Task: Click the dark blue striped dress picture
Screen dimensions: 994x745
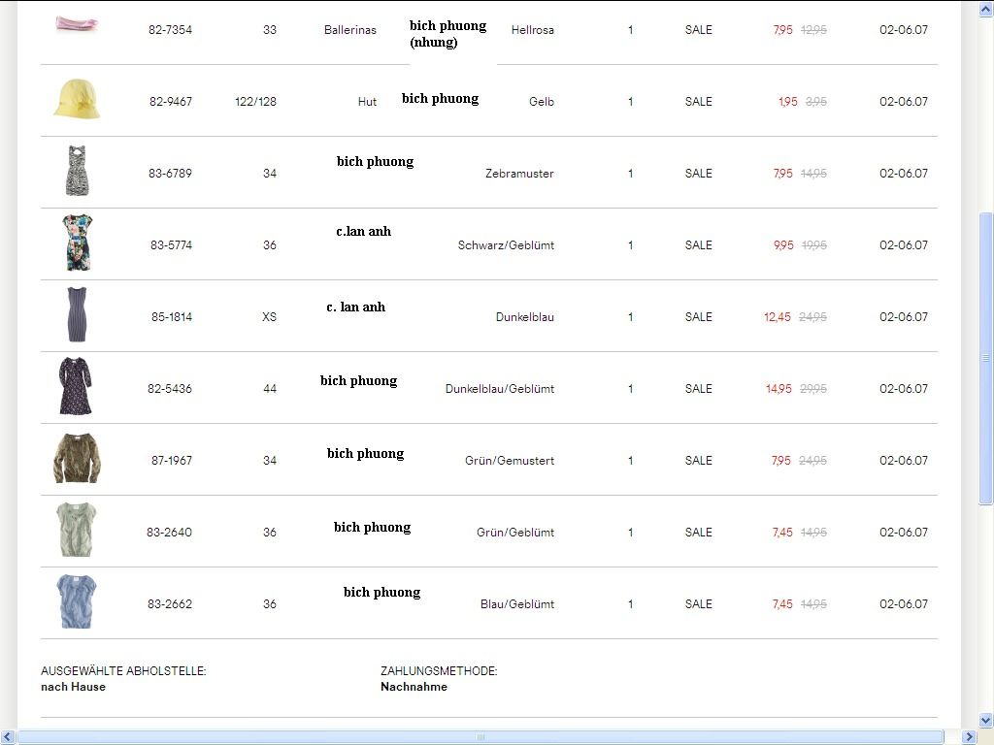Action: (77, 315)
